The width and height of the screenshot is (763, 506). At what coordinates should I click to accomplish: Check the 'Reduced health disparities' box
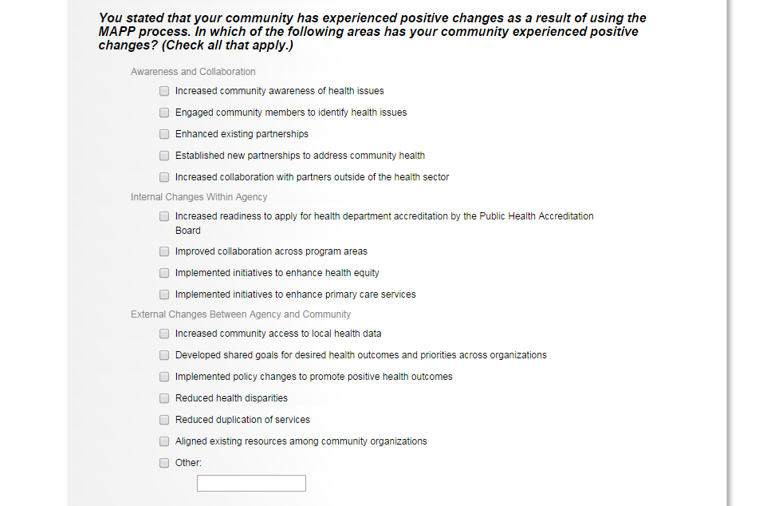(x=164, y=398)
